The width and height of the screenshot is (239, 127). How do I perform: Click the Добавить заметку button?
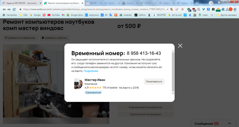[54, 38]
